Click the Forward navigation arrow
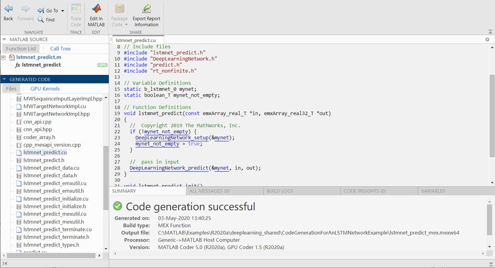The height and width of the screenshot is (268, 495). (26, 9)
